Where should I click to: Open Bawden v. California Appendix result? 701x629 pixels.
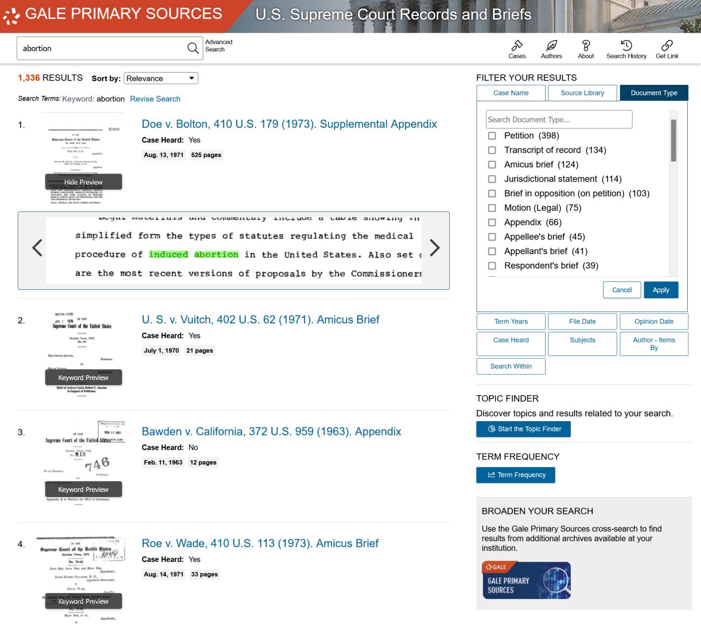tap(271, 432)
